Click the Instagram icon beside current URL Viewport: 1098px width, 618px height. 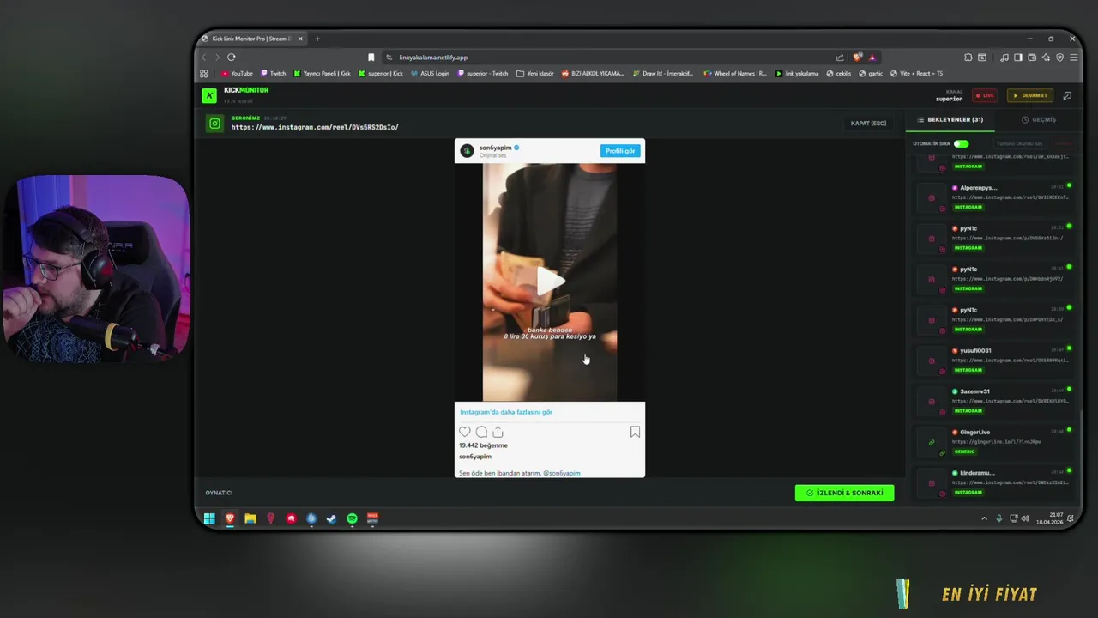click(x=214, y=124)
